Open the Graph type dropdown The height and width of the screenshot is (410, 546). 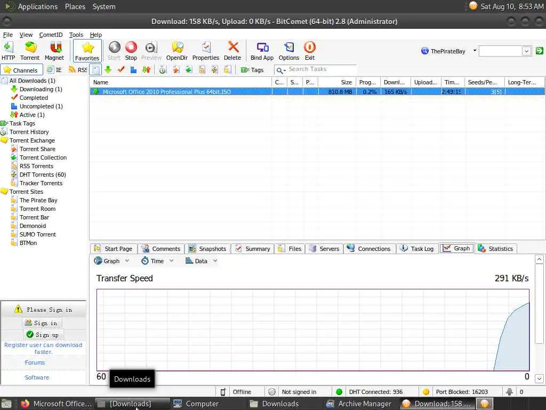point(111,261)
